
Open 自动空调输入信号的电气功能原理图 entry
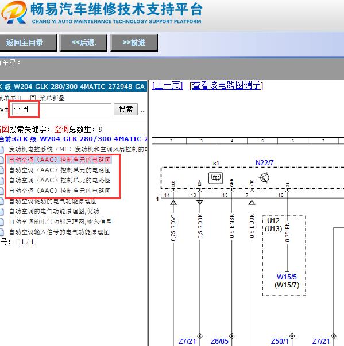point(59,232)
